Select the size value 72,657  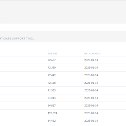pyautogui.click(x=52, y=60)
